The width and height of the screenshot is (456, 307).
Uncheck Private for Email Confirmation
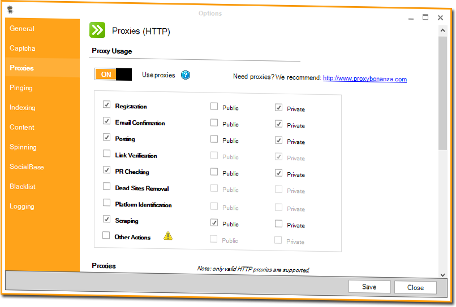coord(278,124)
